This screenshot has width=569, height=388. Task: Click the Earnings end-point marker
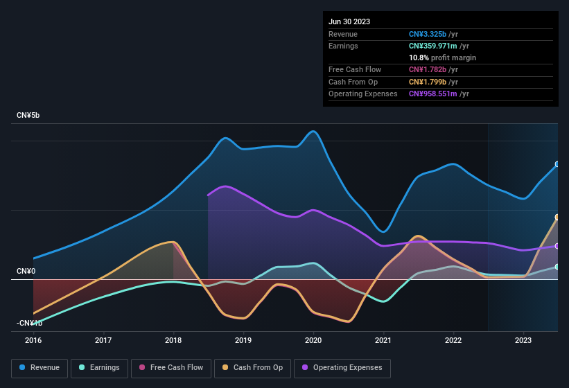point(557,267)
